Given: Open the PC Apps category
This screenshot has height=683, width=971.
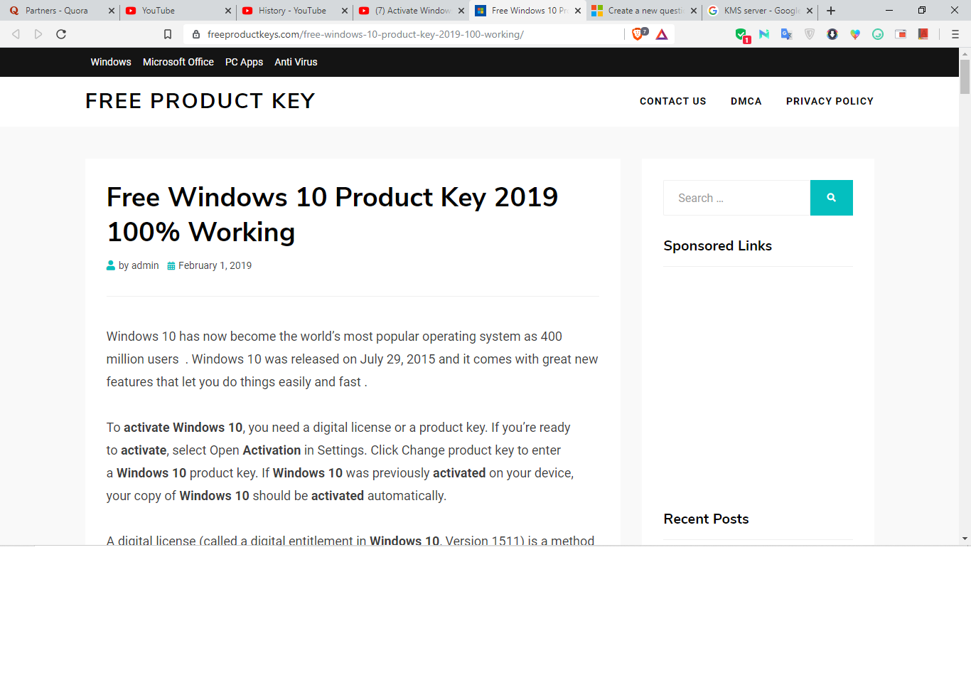Looking at the screenshot, I should (244, 62).
